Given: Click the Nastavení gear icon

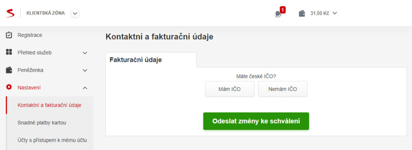Looking at the screenshot, I should (x=9, y=87).
